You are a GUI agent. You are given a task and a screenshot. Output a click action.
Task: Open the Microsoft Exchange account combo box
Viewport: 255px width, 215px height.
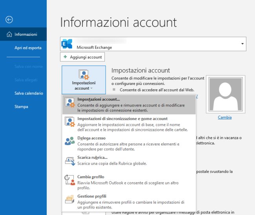(153, 44)
